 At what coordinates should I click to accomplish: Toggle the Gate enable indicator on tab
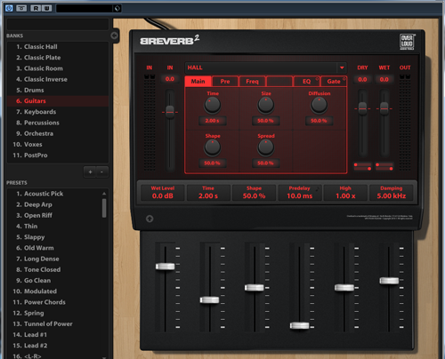point(344,79)
